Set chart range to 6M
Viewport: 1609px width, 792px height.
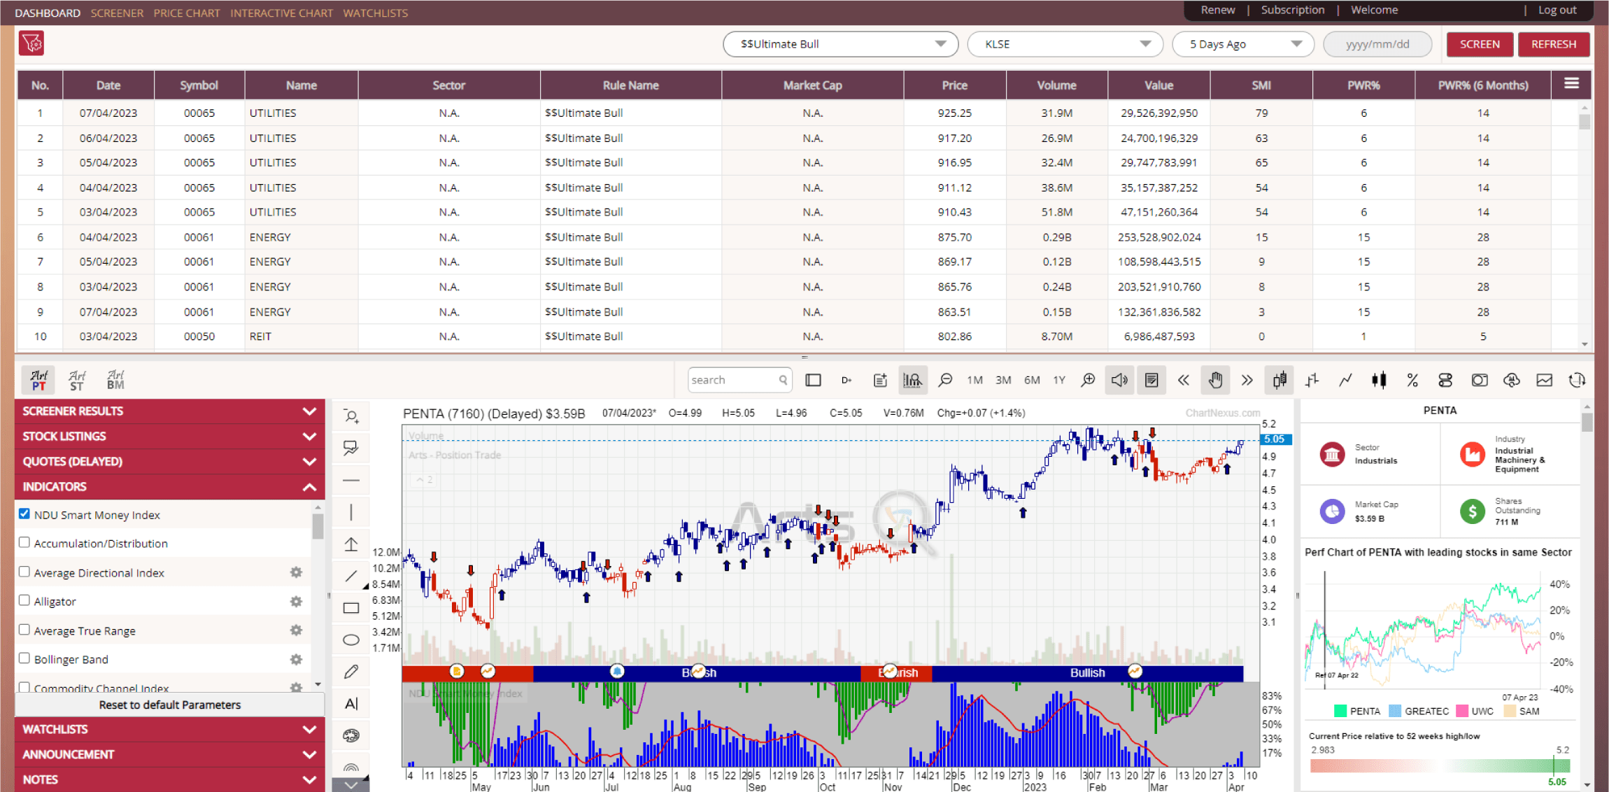pyautogui.click(x=1032, y=380)
